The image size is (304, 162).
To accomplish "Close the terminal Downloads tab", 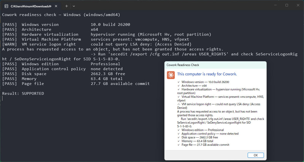I will (56, 6).
